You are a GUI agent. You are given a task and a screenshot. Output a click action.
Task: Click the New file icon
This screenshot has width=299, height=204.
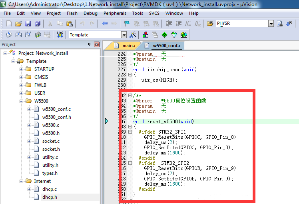9,24
